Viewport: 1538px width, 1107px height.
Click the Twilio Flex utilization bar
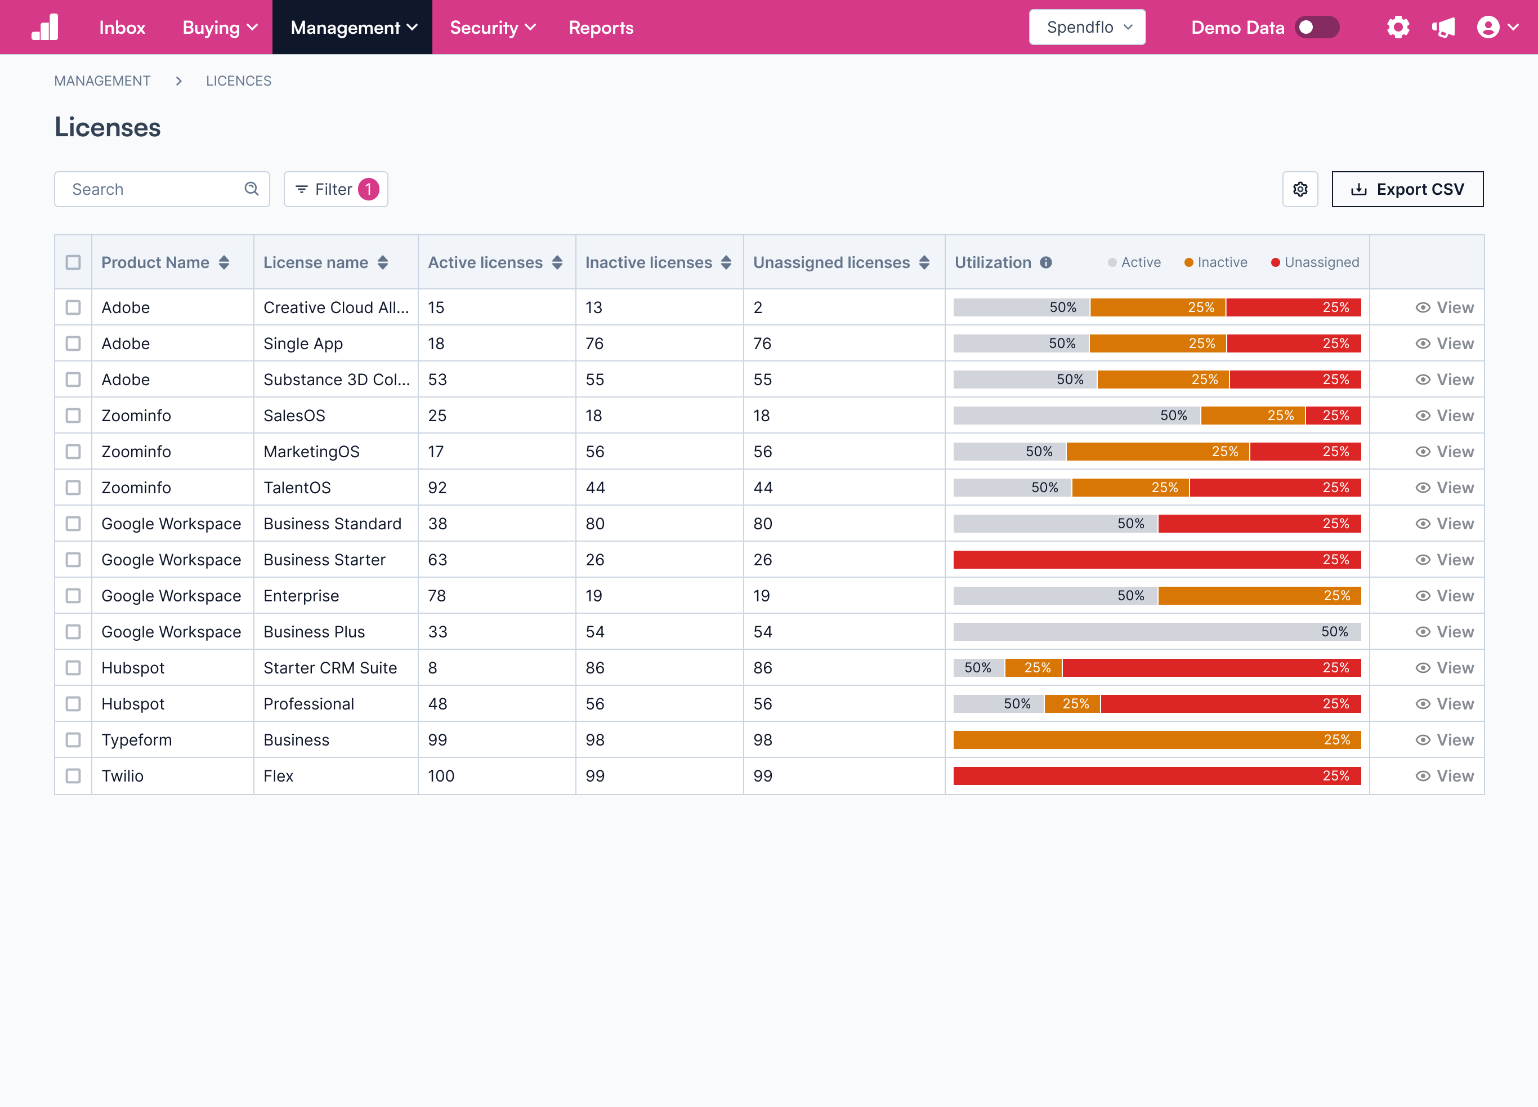pyautogui.click(x=1157, y=775)
